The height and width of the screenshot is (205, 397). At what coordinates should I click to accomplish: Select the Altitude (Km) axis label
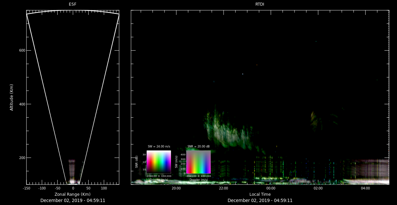[x=12, y=97]
